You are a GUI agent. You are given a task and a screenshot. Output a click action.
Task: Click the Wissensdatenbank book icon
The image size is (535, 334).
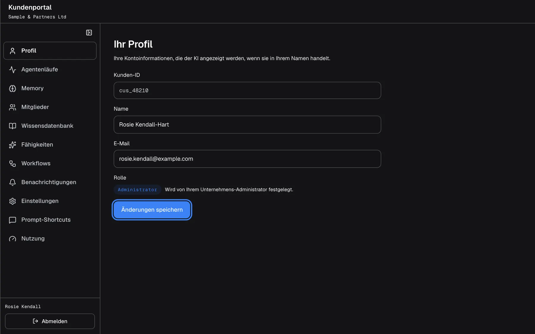pos(12,126)
